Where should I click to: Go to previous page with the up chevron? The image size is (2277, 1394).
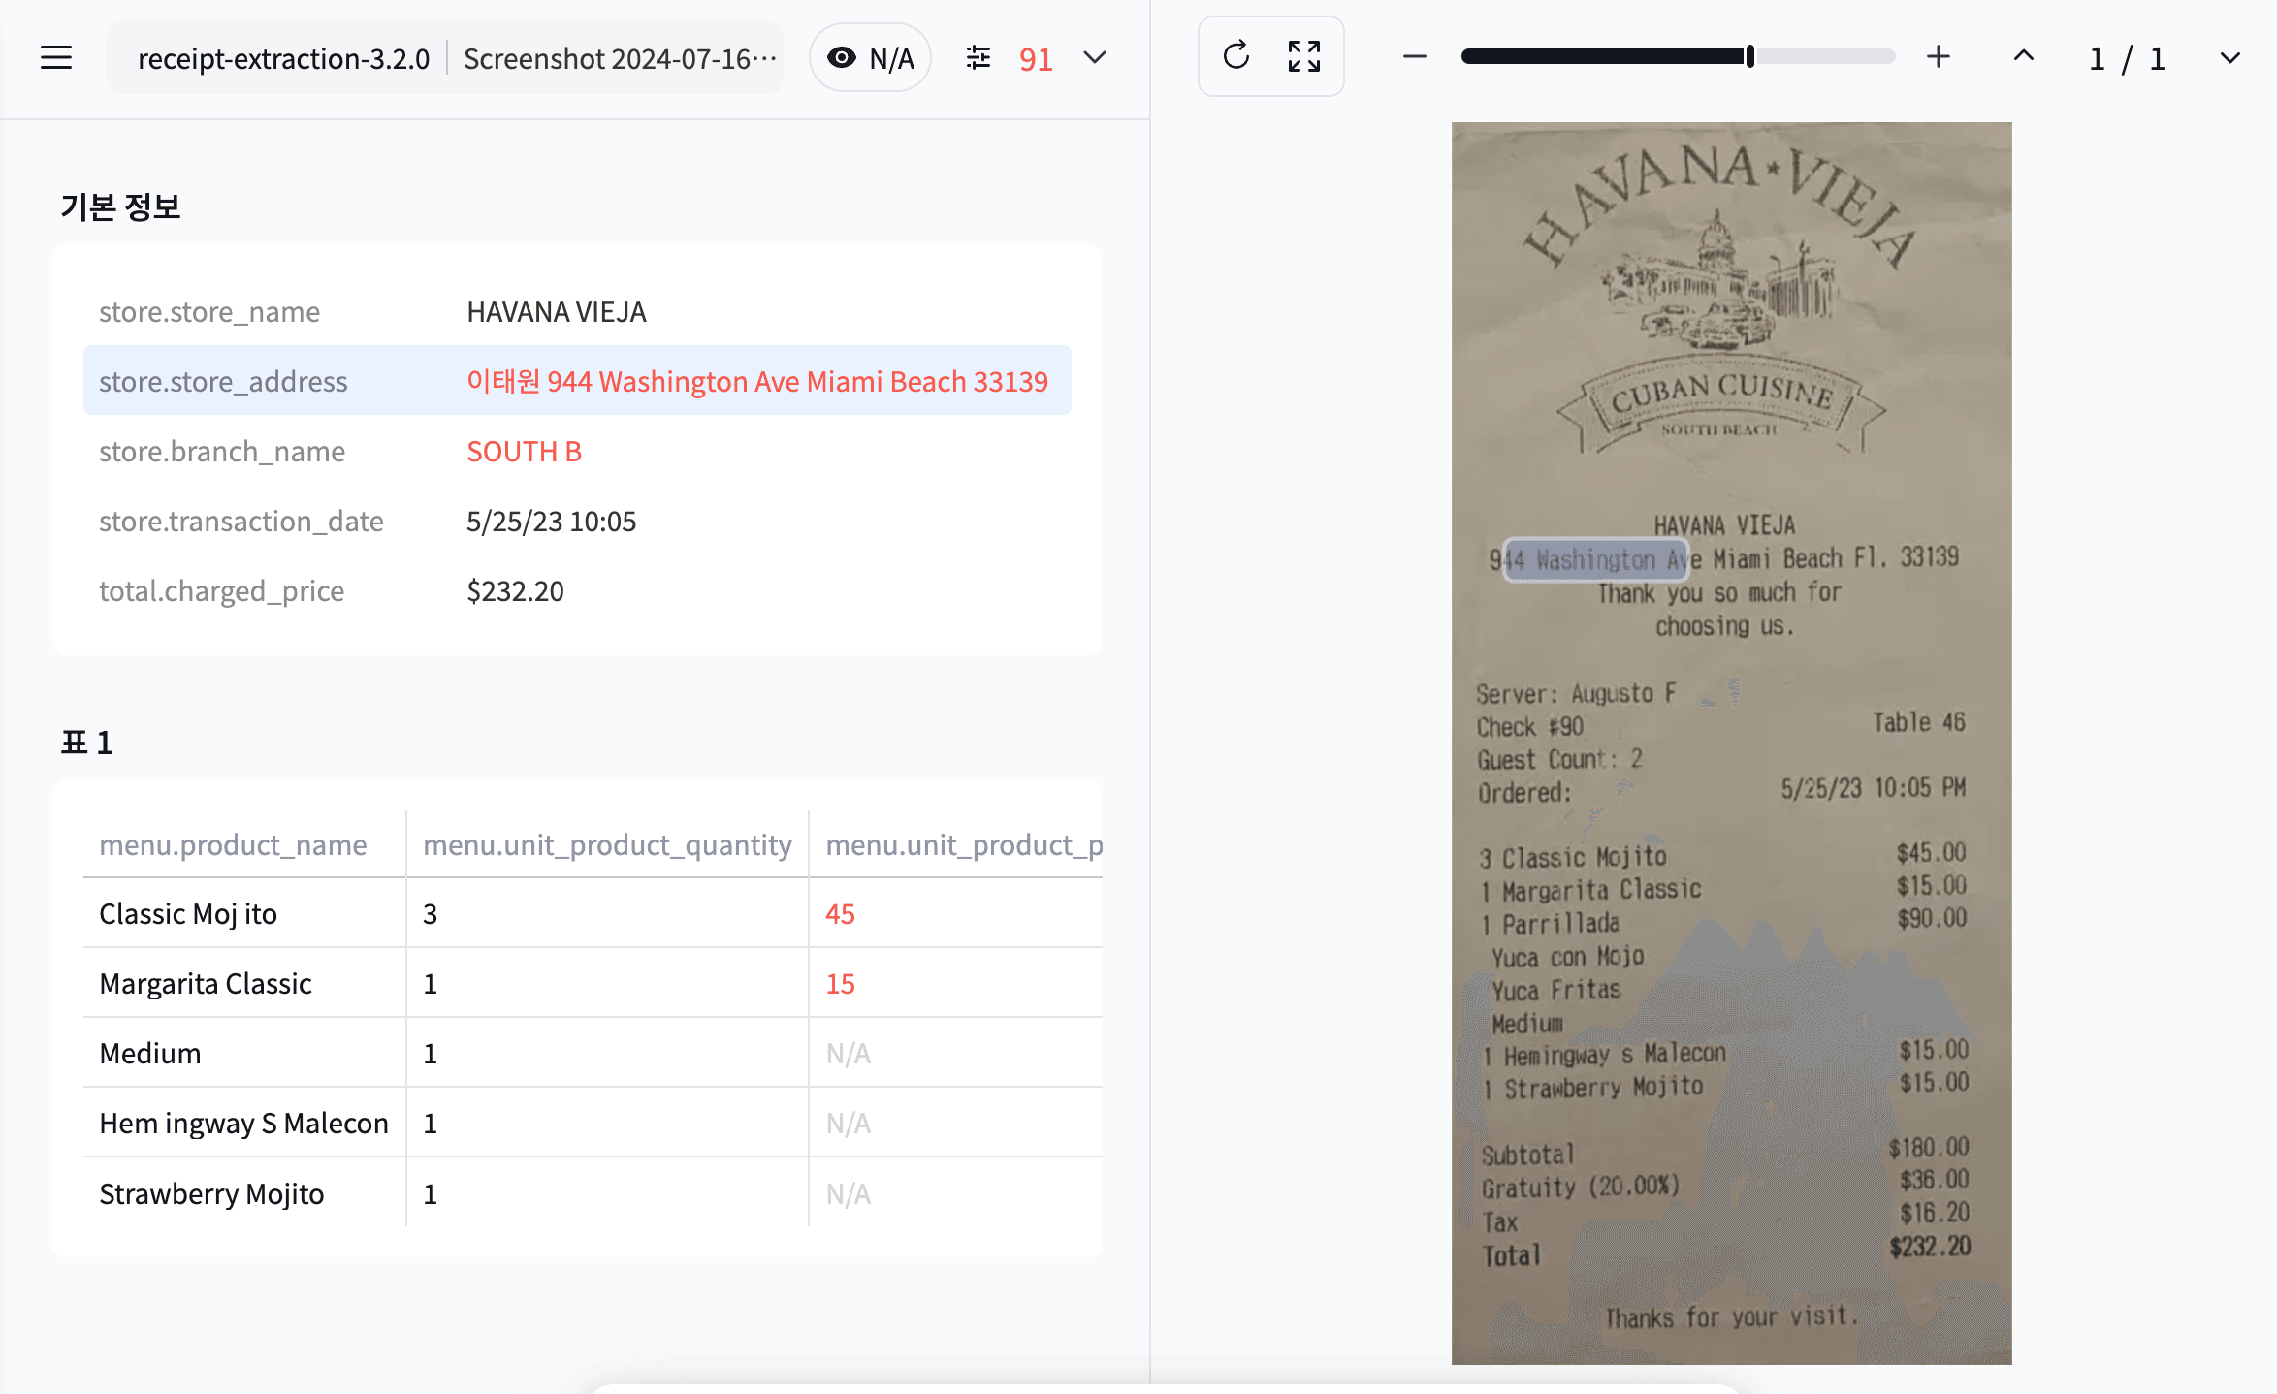pyautogui.click(x=2023, y=56)
